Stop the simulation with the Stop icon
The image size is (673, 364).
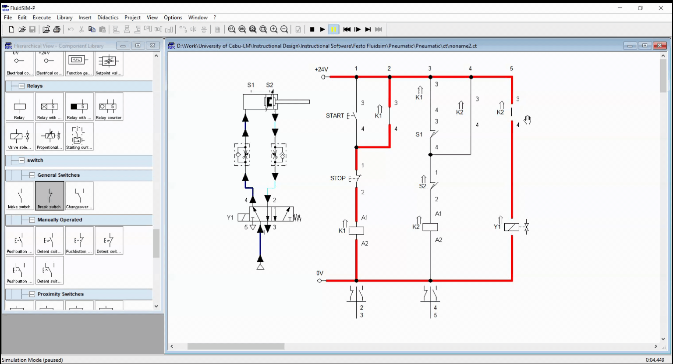[312, 29]
